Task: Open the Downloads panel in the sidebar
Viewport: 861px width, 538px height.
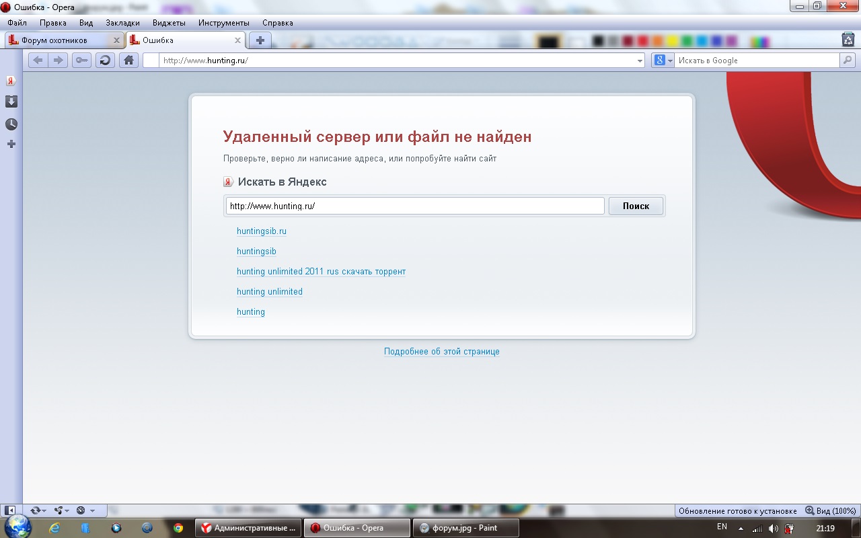Action: [11, 102]
